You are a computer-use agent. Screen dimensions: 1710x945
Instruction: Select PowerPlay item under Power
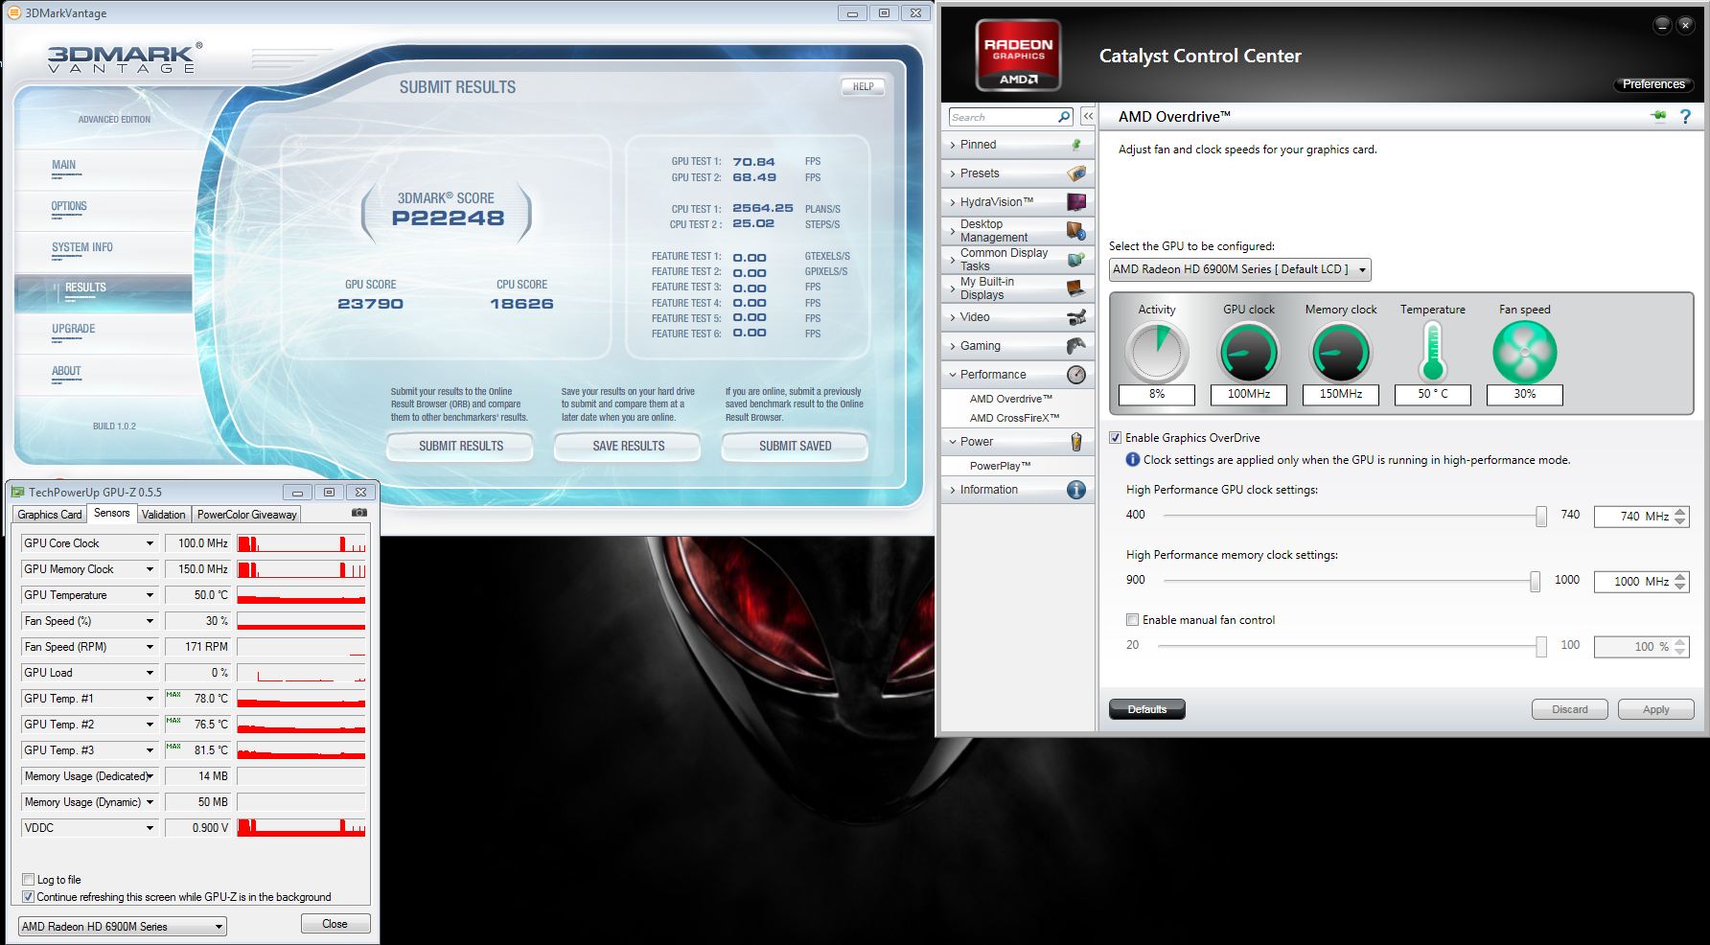(x=1000, y=466)
